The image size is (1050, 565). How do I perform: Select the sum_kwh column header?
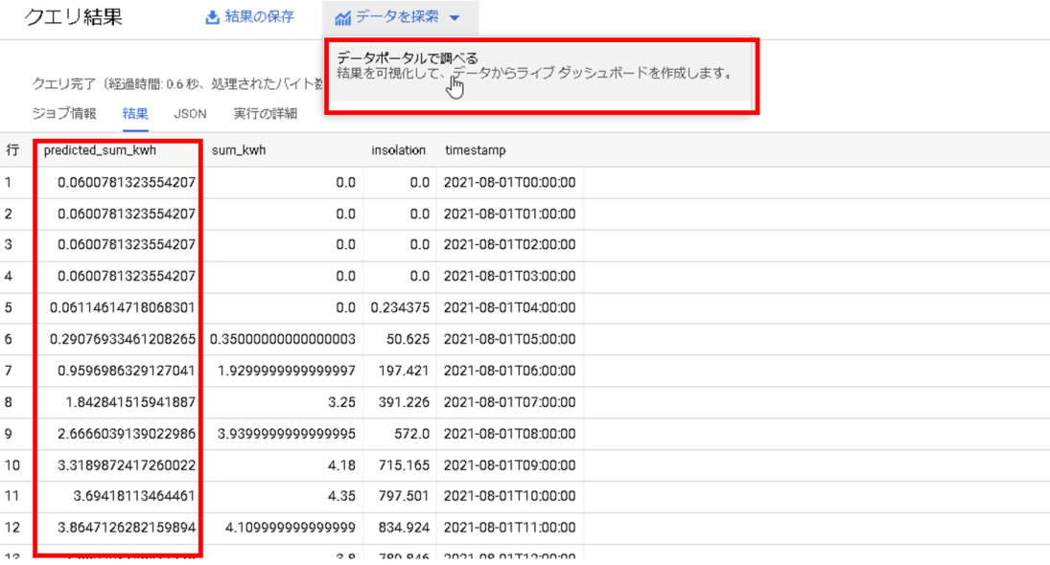239,150
